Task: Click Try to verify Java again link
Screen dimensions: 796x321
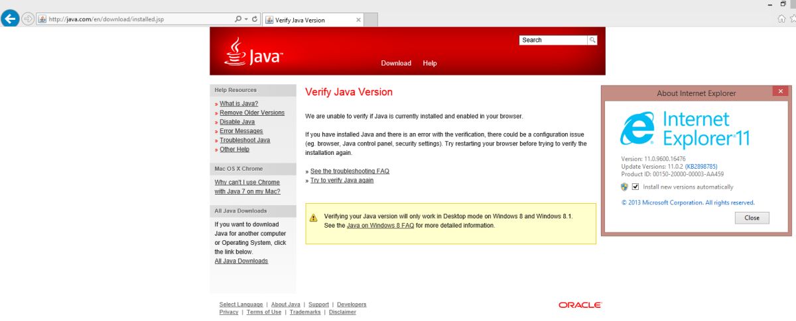Action: (342, 181)
